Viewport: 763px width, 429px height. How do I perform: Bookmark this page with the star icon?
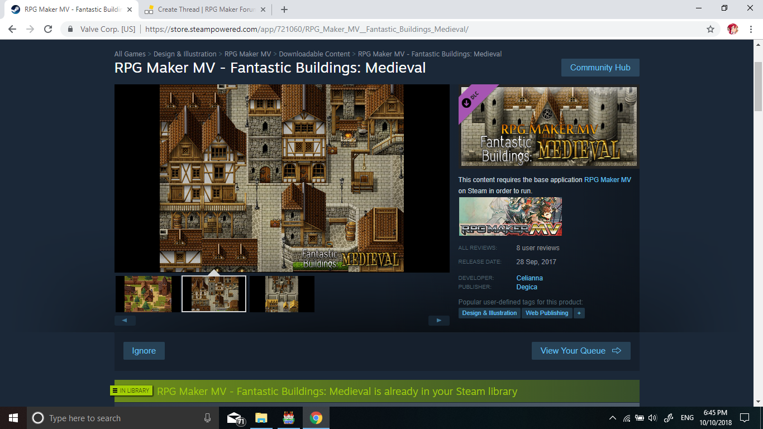click(710, 29)
